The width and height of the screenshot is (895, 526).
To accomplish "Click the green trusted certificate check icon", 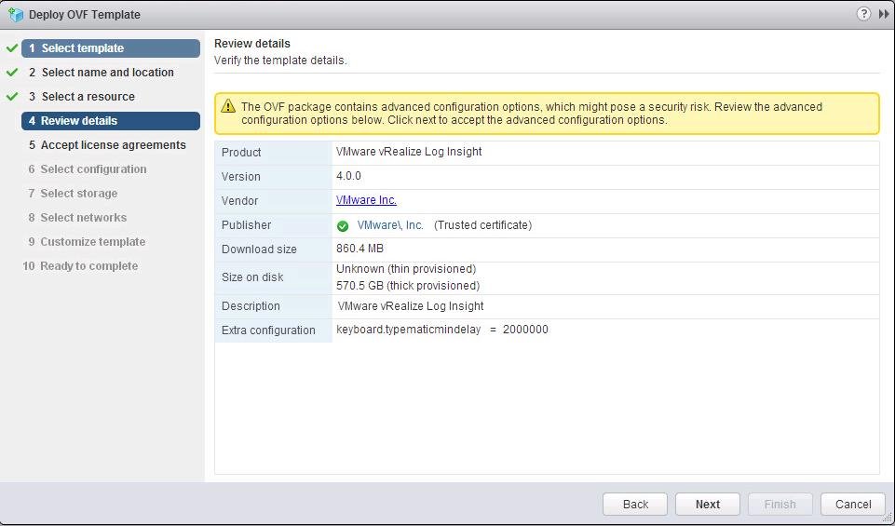I will [343, 225].
